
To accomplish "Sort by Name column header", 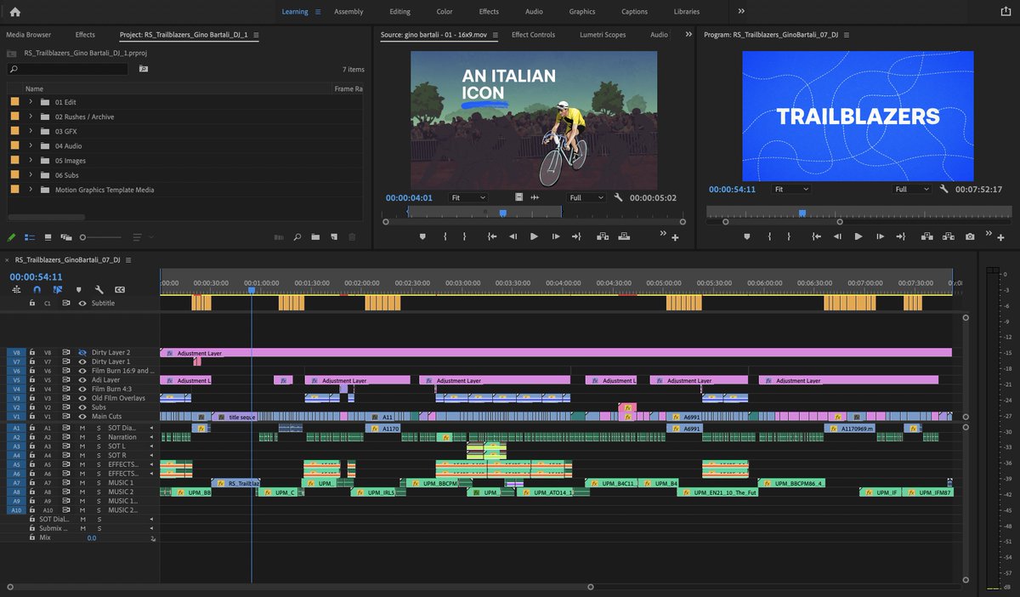I will pos(34,88).
